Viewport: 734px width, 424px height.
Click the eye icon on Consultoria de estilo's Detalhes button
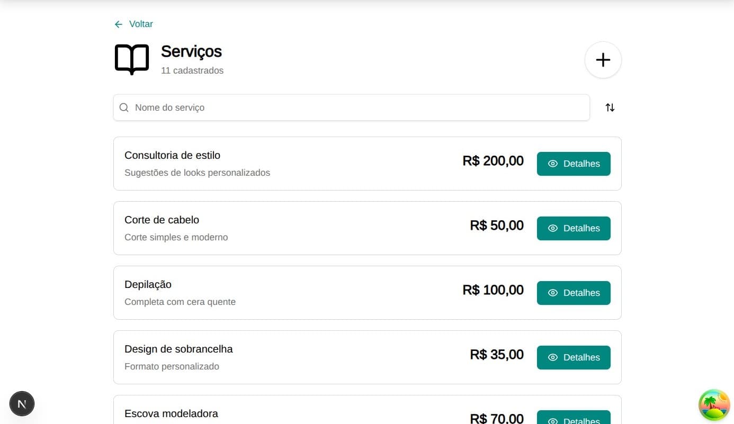(553, 164)
